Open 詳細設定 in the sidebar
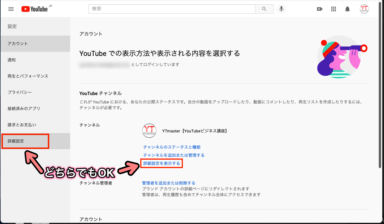Viewport: 384px width, 224px height. pyautogui.click(x=35, y=141)
